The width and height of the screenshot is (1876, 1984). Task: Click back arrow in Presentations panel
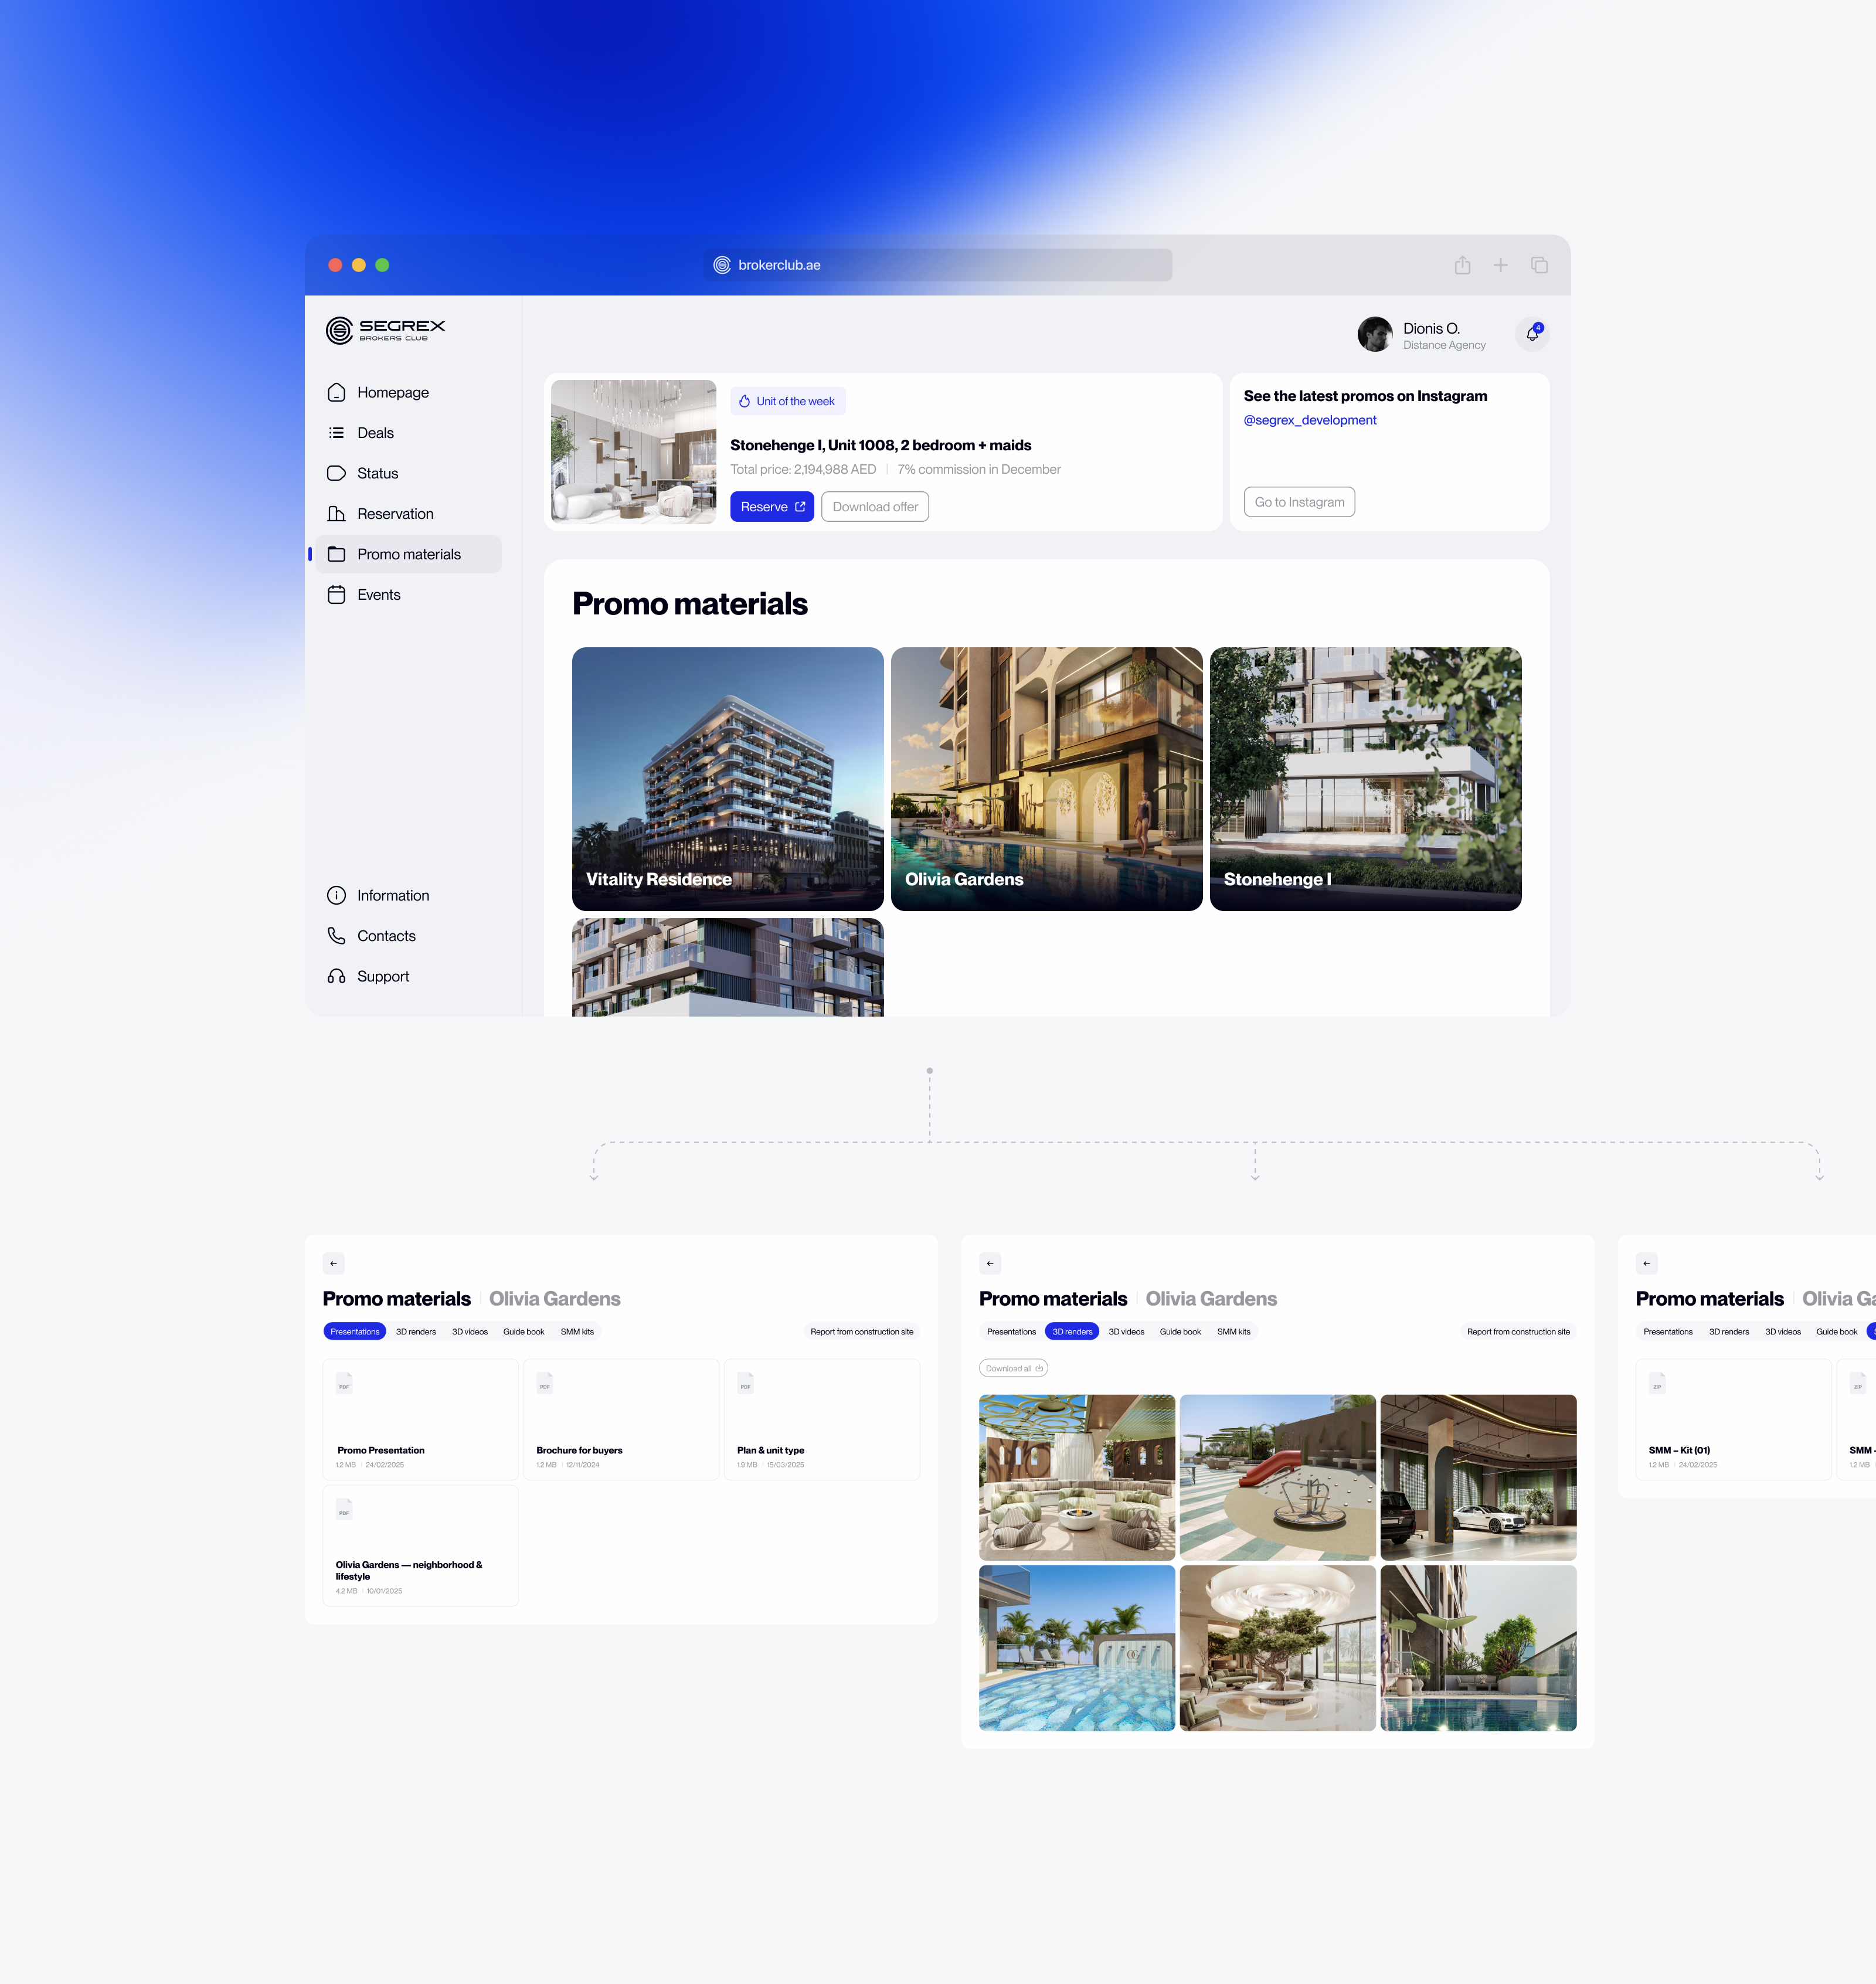(334, 1263)
